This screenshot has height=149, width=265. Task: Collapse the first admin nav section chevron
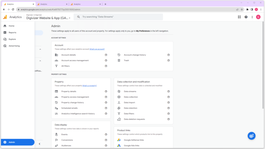(40, 49)
